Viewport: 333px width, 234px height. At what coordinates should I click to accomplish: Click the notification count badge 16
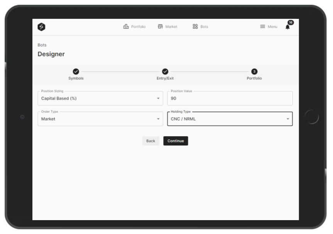[291, 22]
